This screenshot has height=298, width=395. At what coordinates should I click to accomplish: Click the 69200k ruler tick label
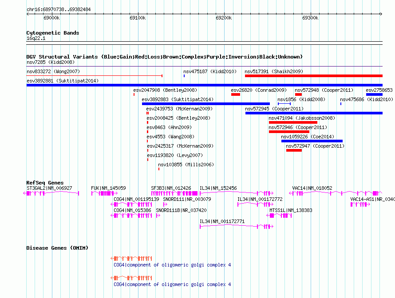click(224, 18)
